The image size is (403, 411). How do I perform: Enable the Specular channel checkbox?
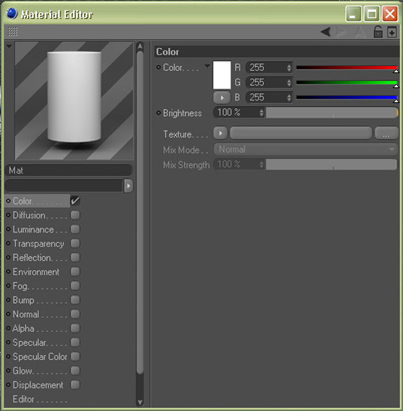coord(75,343)
